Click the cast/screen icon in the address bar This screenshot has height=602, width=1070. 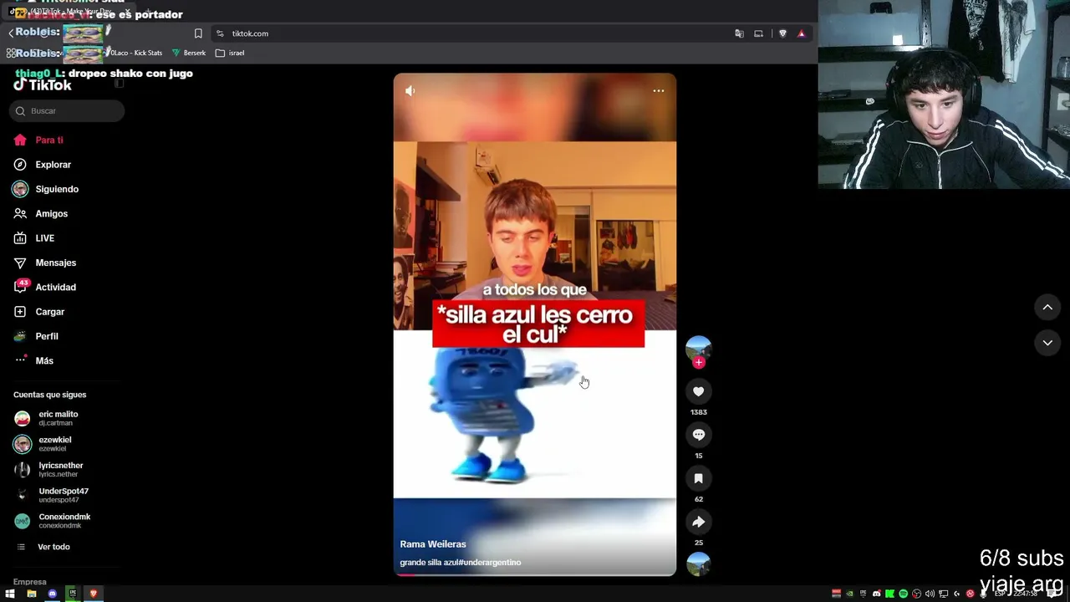point(758,33)
